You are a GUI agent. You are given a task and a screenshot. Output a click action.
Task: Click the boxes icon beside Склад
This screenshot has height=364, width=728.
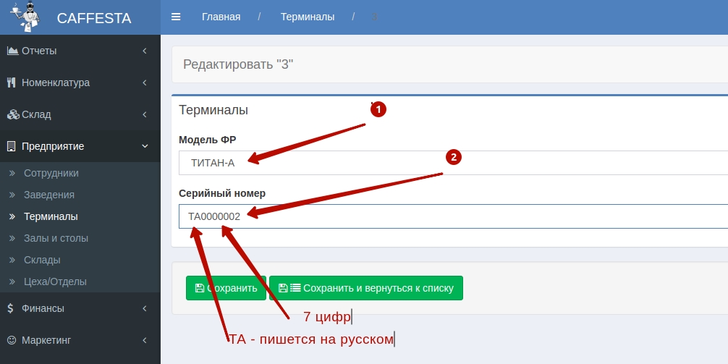12,114
